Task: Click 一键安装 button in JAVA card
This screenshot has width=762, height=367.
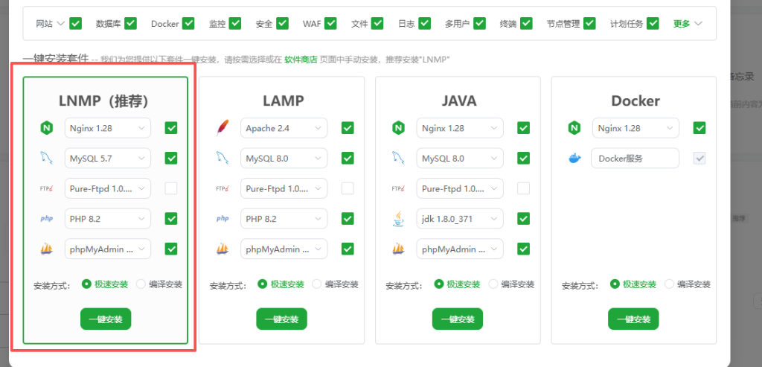Action: (458, 319)
